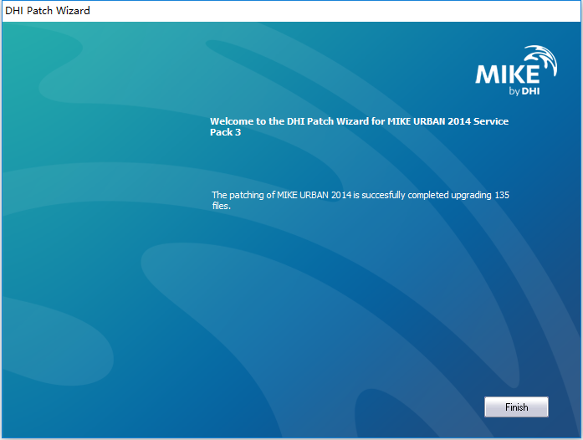Select the welcome heading for MIKE URBAN 2014 Service Pack 3
583x440 pixels.
pos(359,126)
